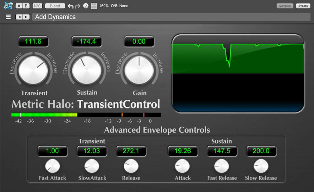
Task: Open the Add Dynamics preset dropdown
Action: (x=171, y=17)
